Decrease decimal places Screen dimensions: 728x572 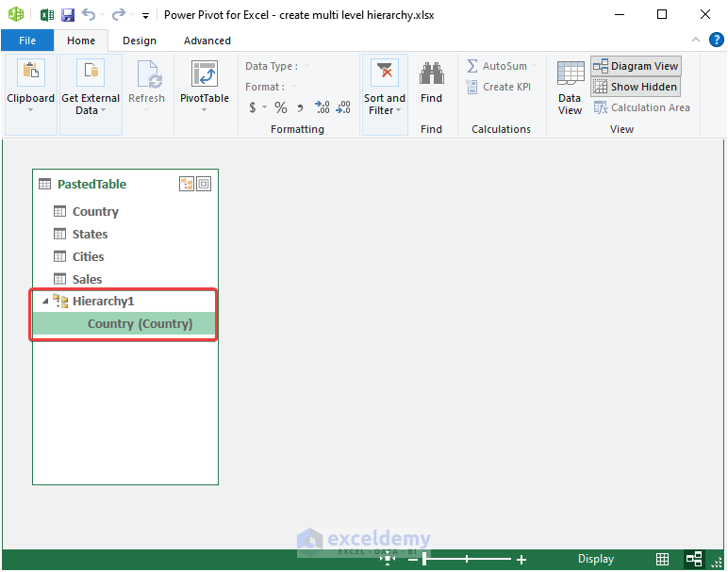[343, 107]
